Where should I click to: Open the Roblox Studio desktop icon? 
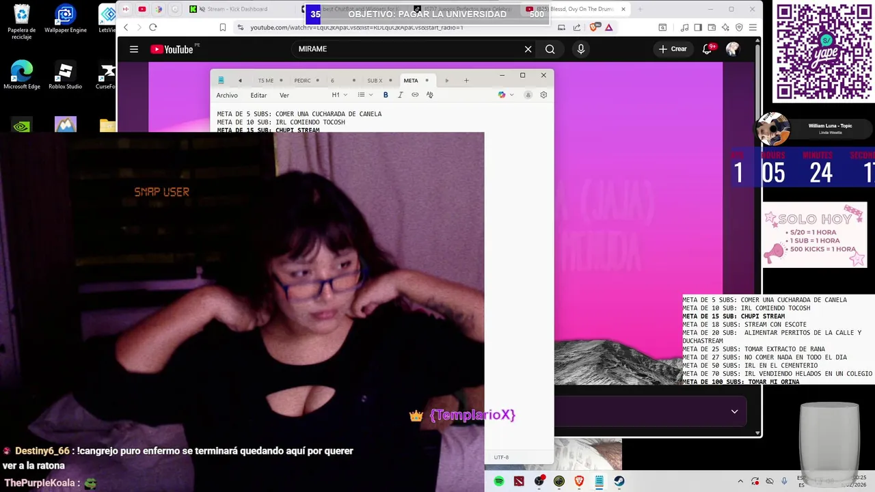coord(66,75)
